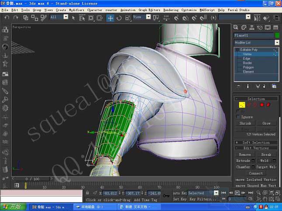This screenshot has width=282, height=211.
Task: Click the Shrink selection button
Action: 245,124
